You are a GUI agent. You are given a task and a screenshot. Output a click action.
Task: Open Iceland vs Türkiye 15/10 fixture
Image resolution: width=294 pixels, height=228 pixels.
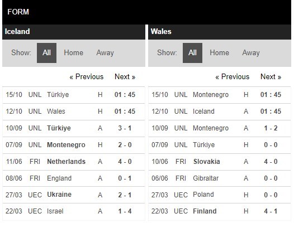(x=74, y=95)
